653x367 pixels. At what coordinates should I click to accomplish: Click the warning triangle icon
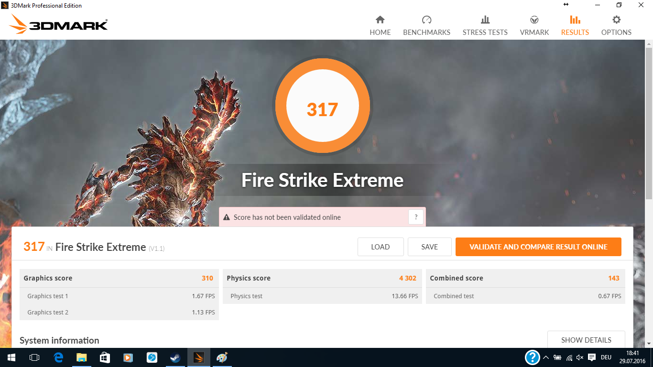227,217
